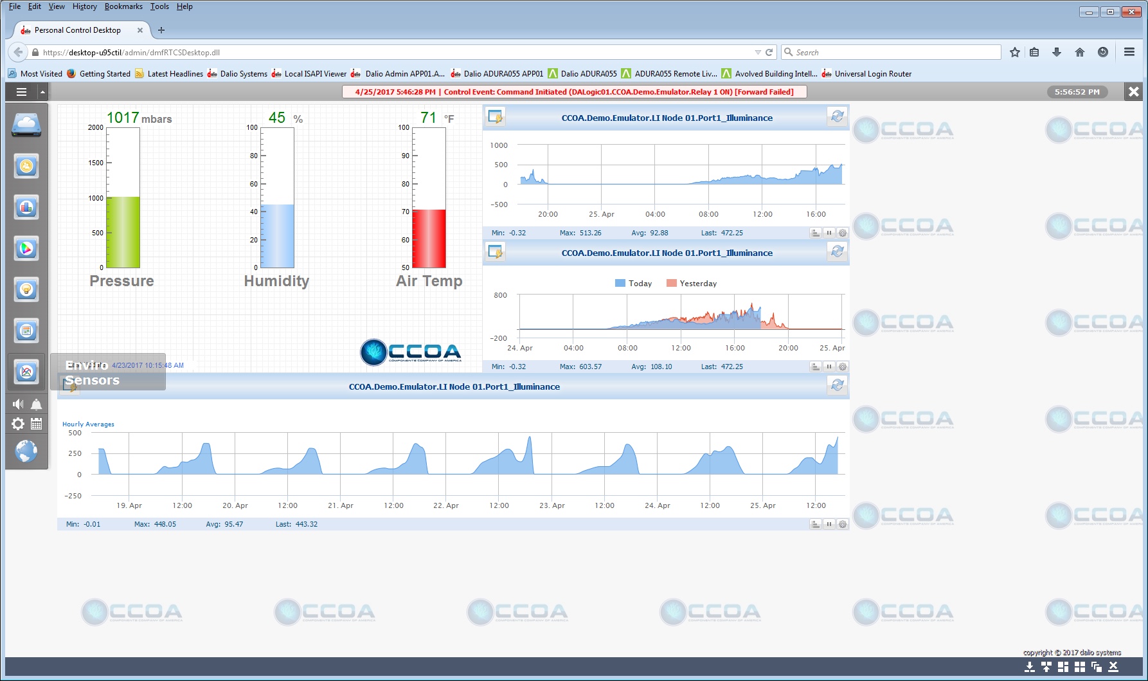
Task: Select the four-square grid layout icon
Action: coord(1080,667)
